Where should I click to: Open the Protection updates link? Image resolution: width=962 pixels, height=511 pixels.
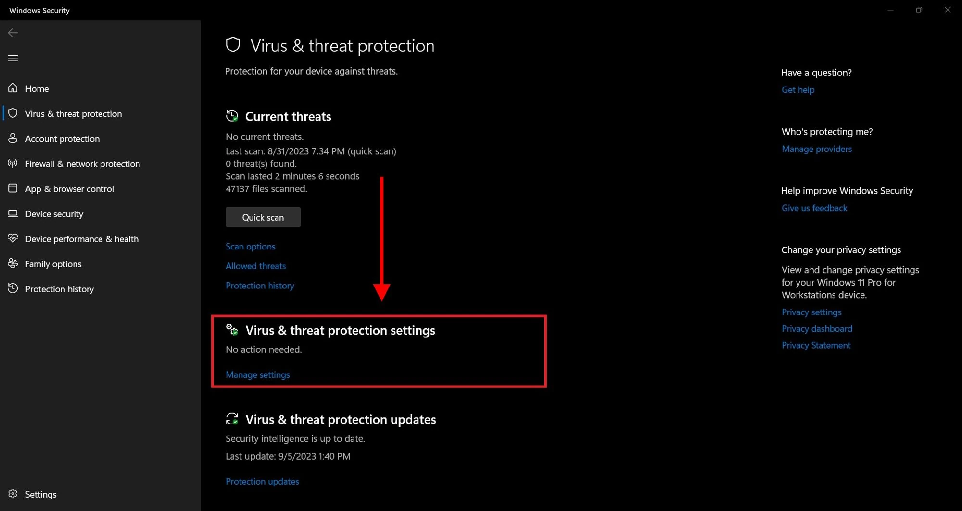[262, 481]
